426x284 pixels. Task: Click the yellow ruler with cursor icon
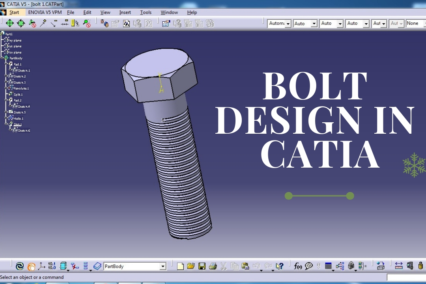point(75,23)
